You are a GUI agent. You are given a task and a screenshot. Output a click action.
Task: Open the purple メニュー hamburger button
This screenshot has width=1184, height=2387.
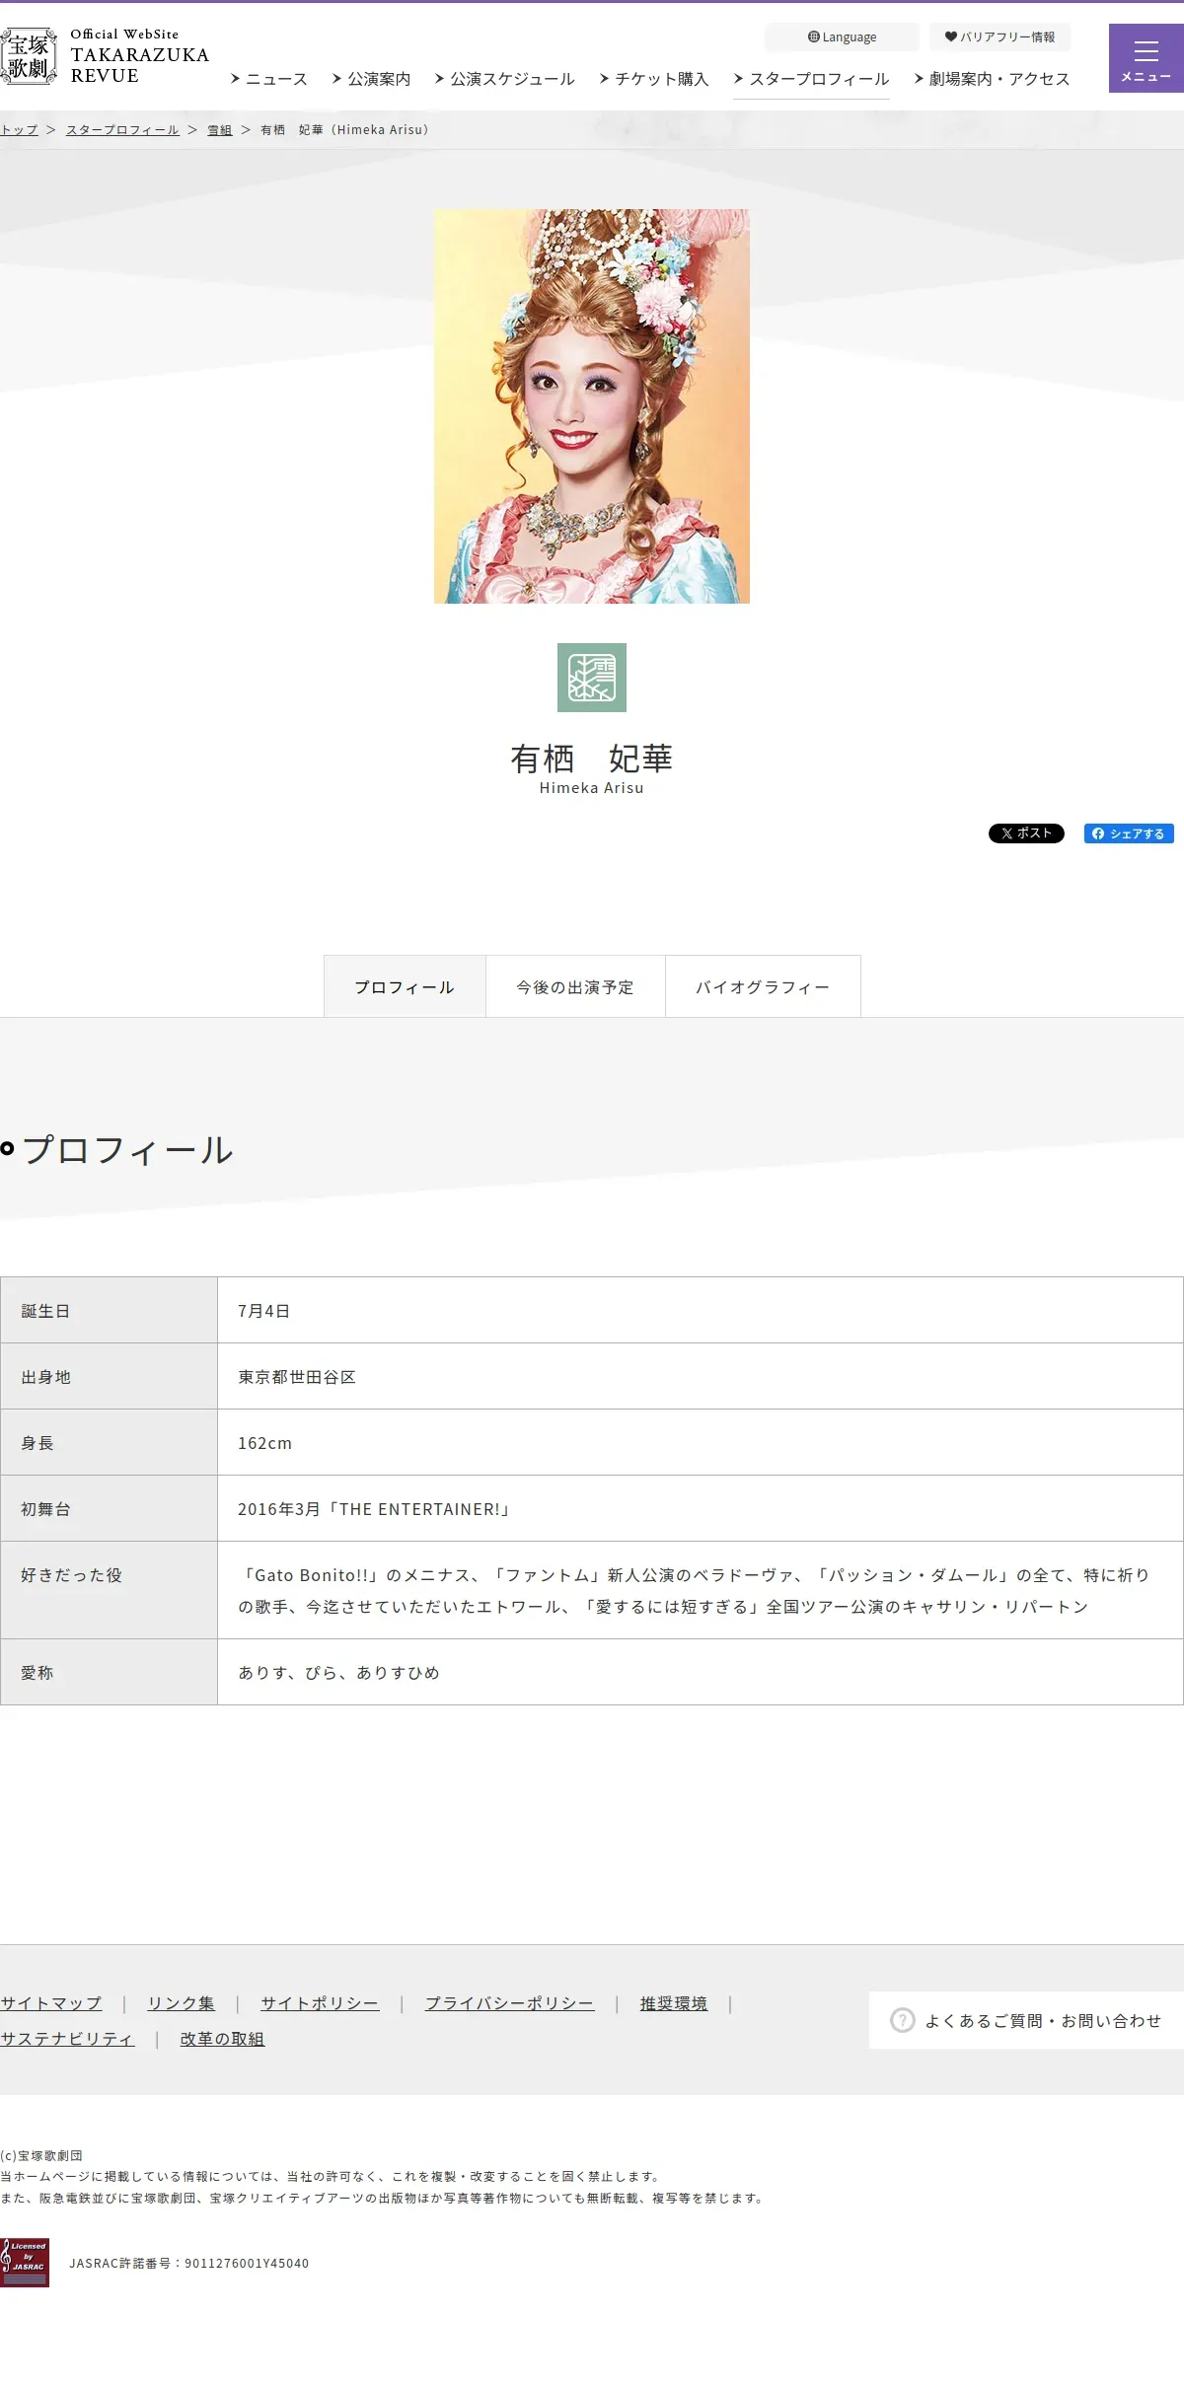(x=1147, y=58)
